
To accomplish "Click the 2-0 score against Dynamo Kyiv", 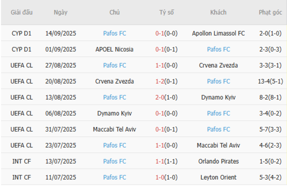I will 159,97.
